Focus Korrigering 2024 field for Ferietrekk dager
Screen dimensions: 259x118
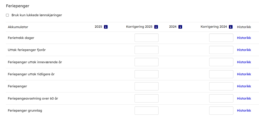[x=221, y=38]
